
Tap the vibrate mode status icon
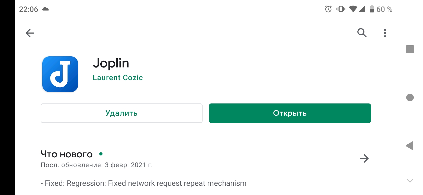(341, 9)
